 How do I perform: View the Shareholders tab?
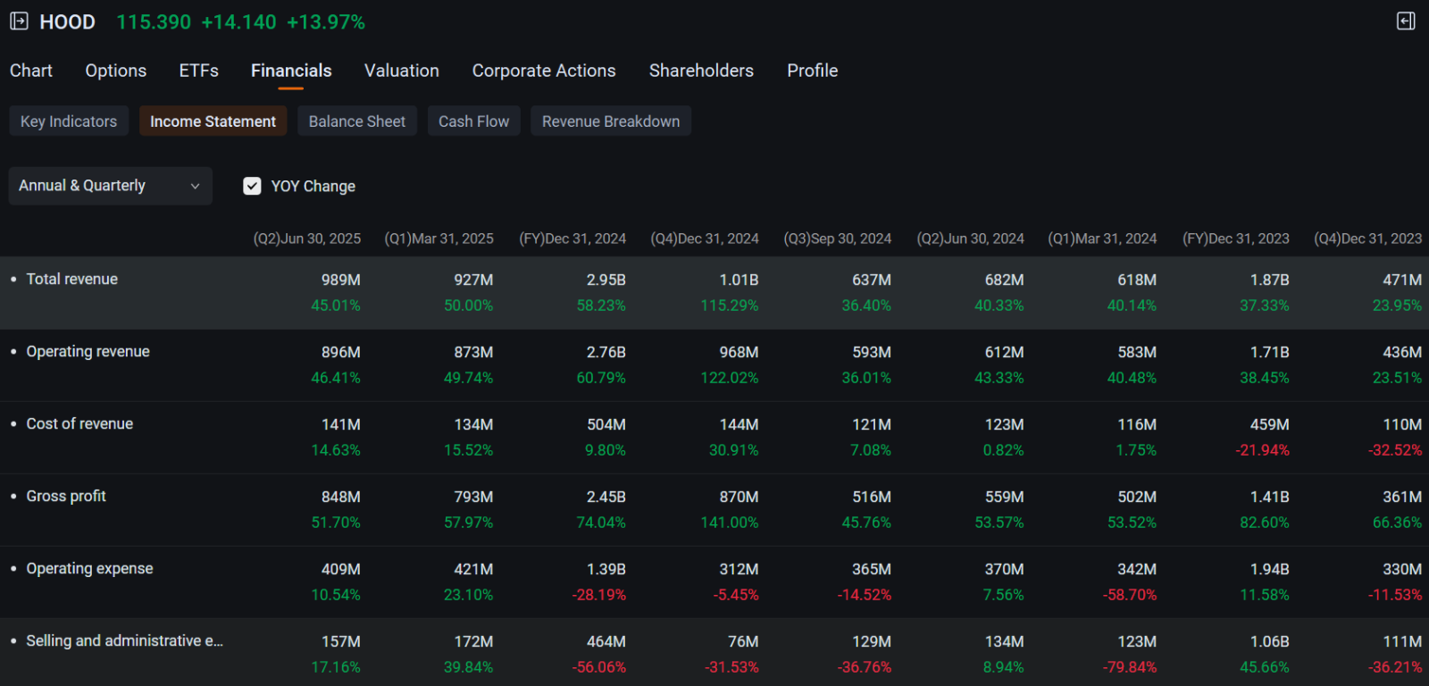coord(701,71)
